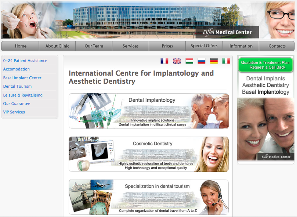Open the Dental Implantology banner
The width and height of the screenshot is (297, 217).
[x=149, y=111]
